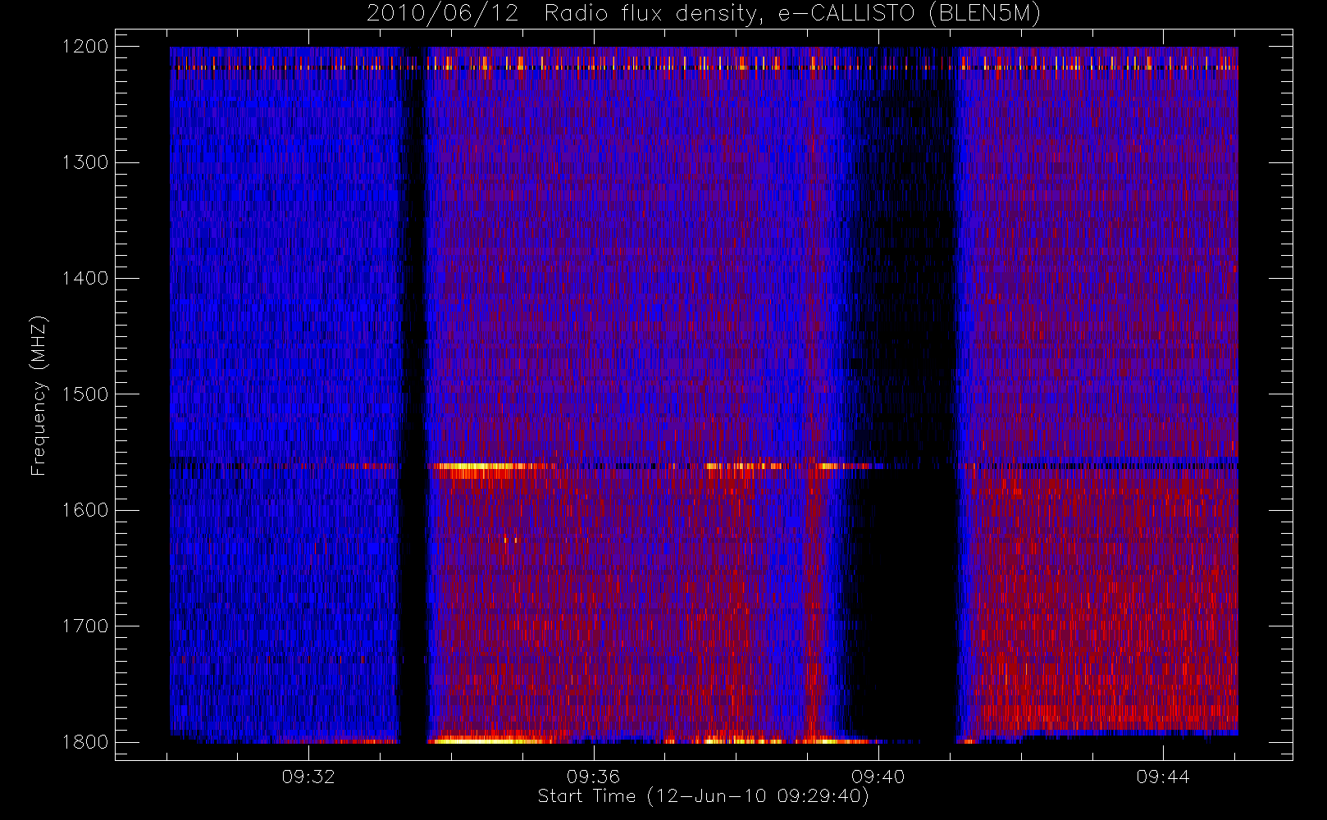Click the 09:32 time tick label
The width and height of the screenshot is (1327, 820).
pos(308,777)
